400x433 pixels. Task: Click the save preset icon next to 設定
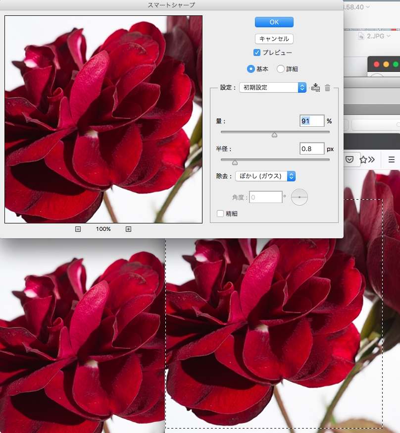[316, 88]
